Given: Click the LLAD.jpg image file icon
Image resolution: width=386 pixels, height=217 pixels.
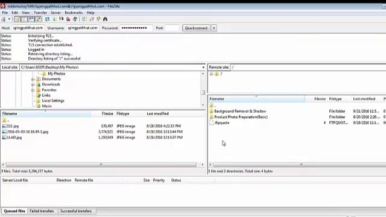Looking at the screenshot, I should click(x=4, y=137).
